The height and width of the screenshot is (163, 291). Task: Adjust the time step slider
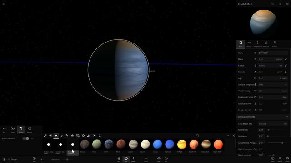67,159
